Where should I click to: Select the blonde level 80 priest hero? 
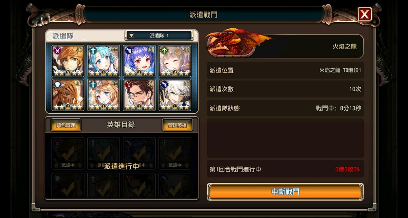(x=104, y=95)
